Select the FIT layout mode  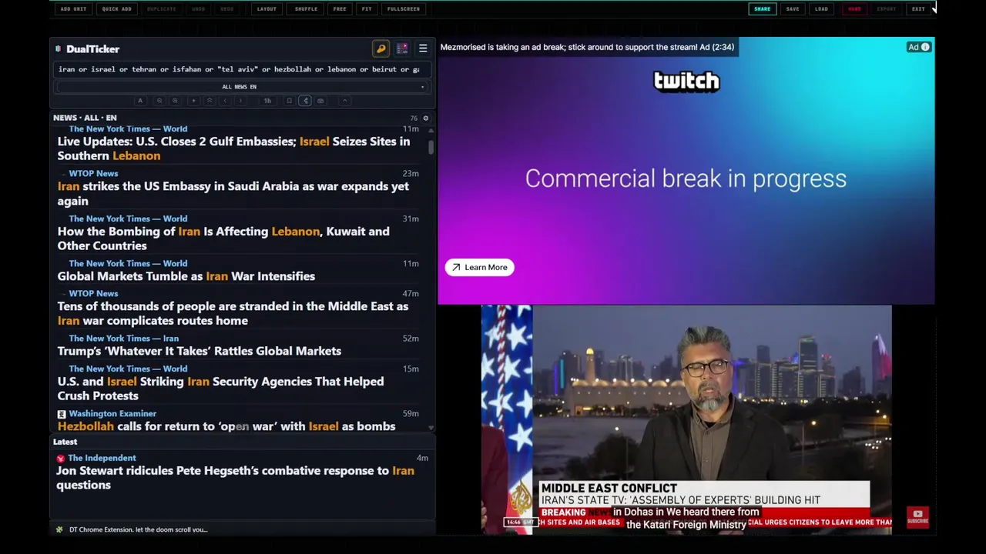367,9
